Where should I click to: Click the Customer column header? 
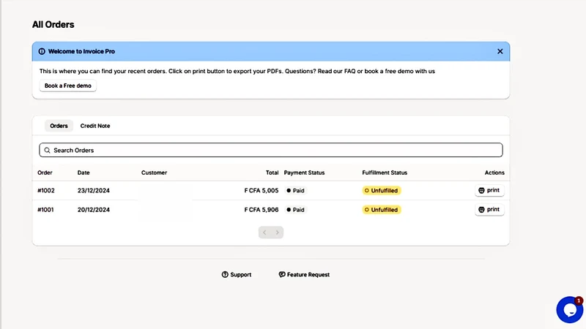click(154, 173)
